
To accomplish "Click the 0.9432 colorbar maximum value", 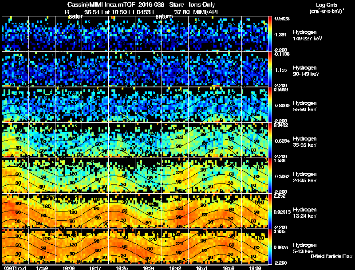I will click(x=281, y=125).
